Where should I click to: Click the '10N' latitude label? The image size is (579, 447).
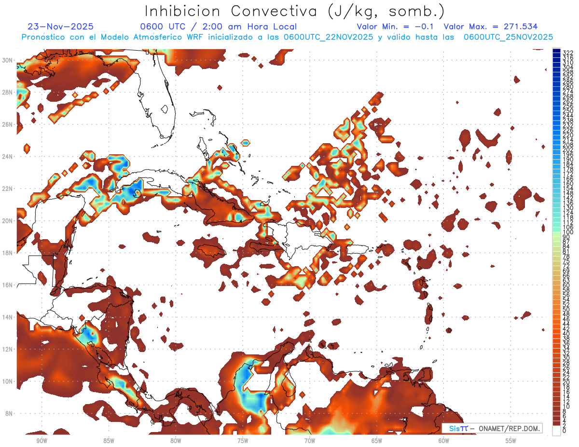(8, 381)
